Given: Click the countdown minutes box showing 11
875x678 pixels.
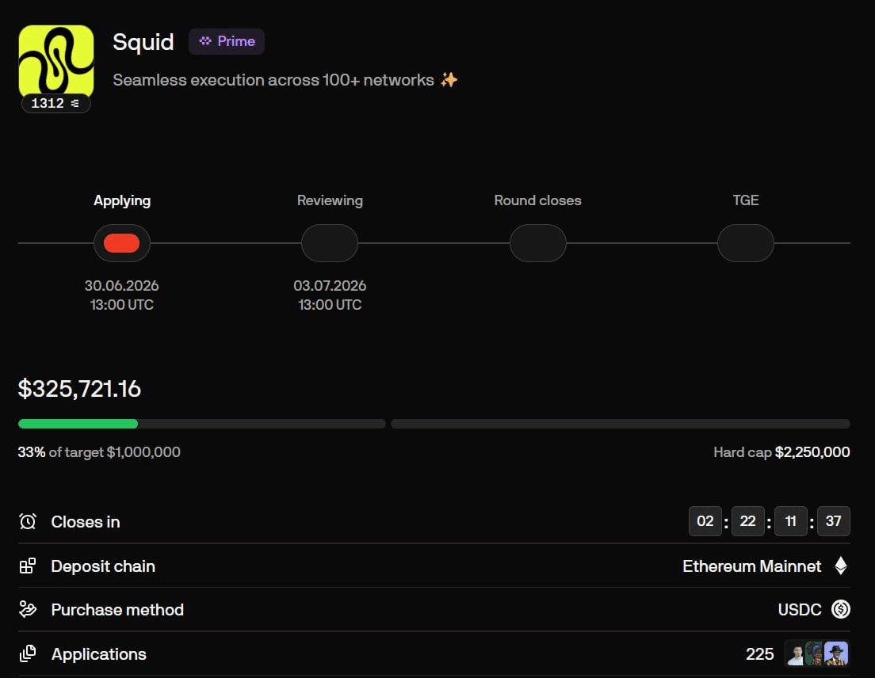Looking at the screenshot, I should point(791,520).
